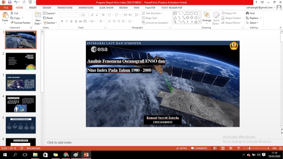Open File Explorer from the taskbar

(35, 155)
